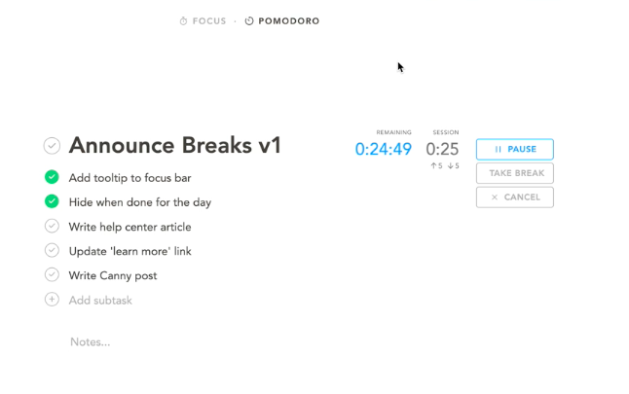Image resolution: width=629 pixels, height=394 pixels.
Task: Uncheck Hide when done for the day
Action: pos(52,201)
